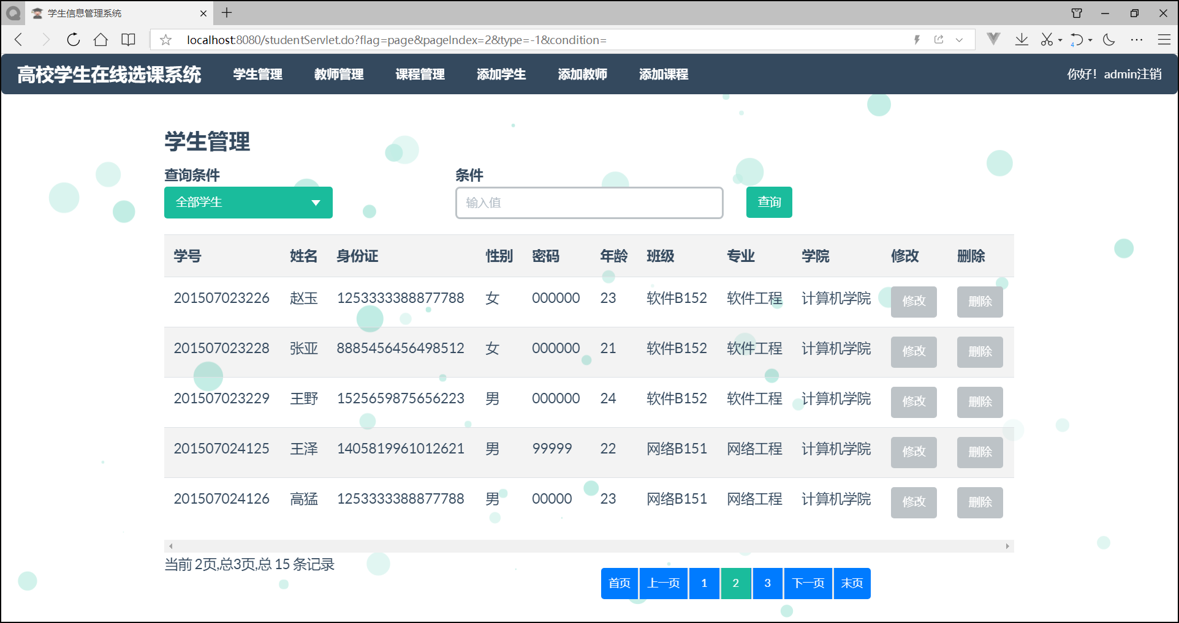
Task: Jump to page 3
Action: [x=768, y=583]
